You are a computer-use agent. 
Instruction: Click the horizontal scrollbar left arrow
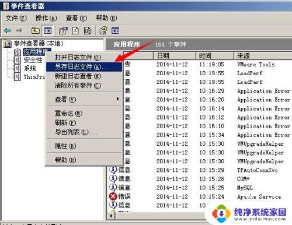(x=110, y=216)
